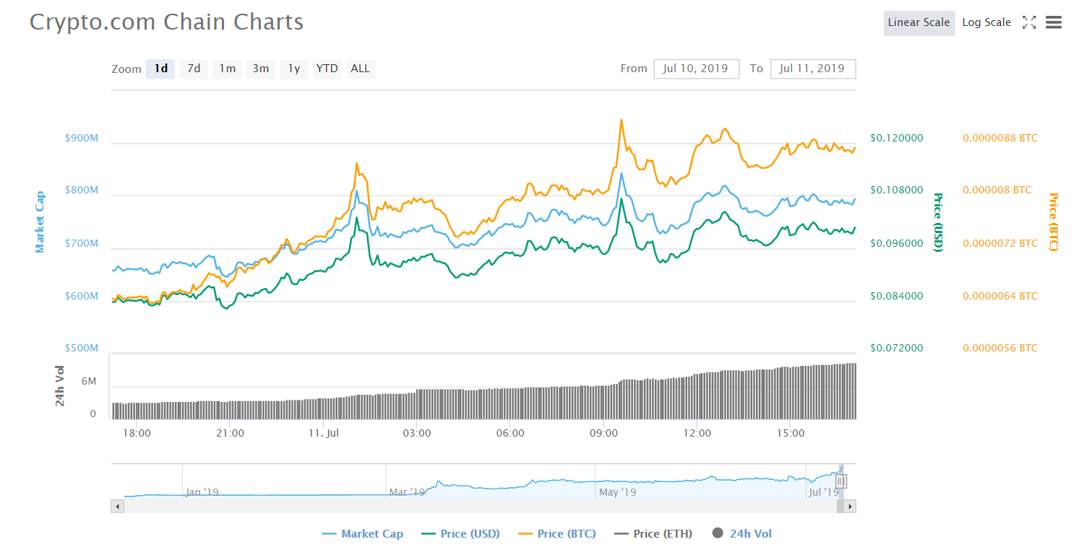Image resolution: width=1084 pixels, height=547 pixels.
Task: Toggle Price (BTC) series in legend
Action: pos(557,534)
